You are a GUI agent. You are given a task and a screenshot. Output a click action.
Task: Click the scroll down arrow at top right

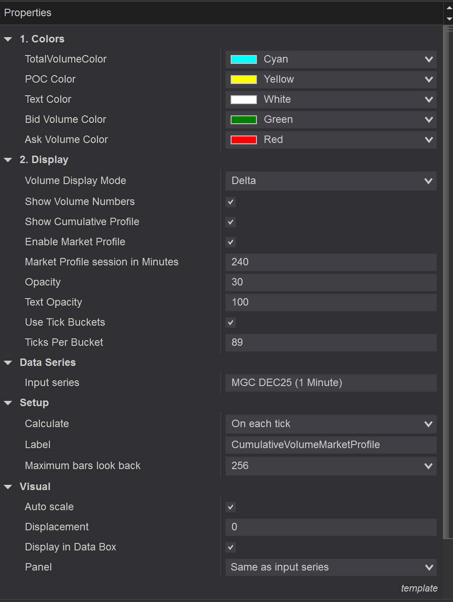pos(449,19)
